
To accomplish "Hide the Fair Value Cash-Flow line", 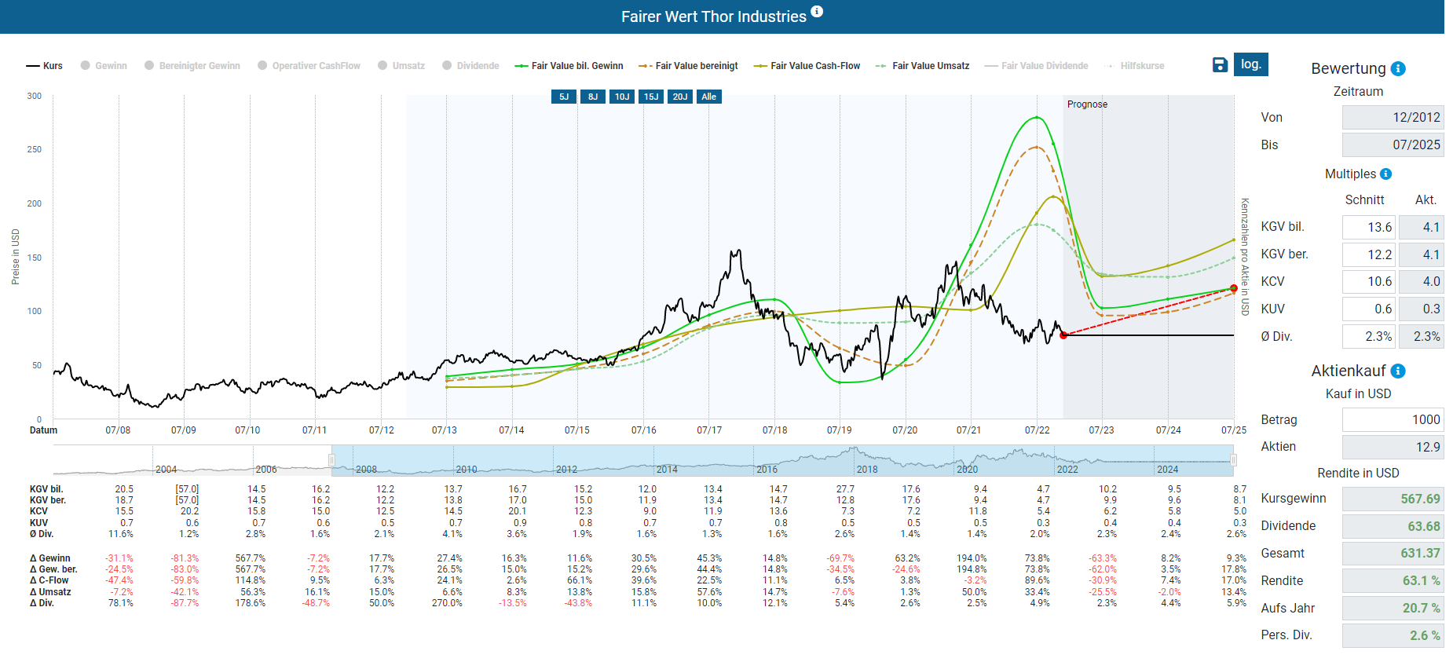I will tap(807, 66).
